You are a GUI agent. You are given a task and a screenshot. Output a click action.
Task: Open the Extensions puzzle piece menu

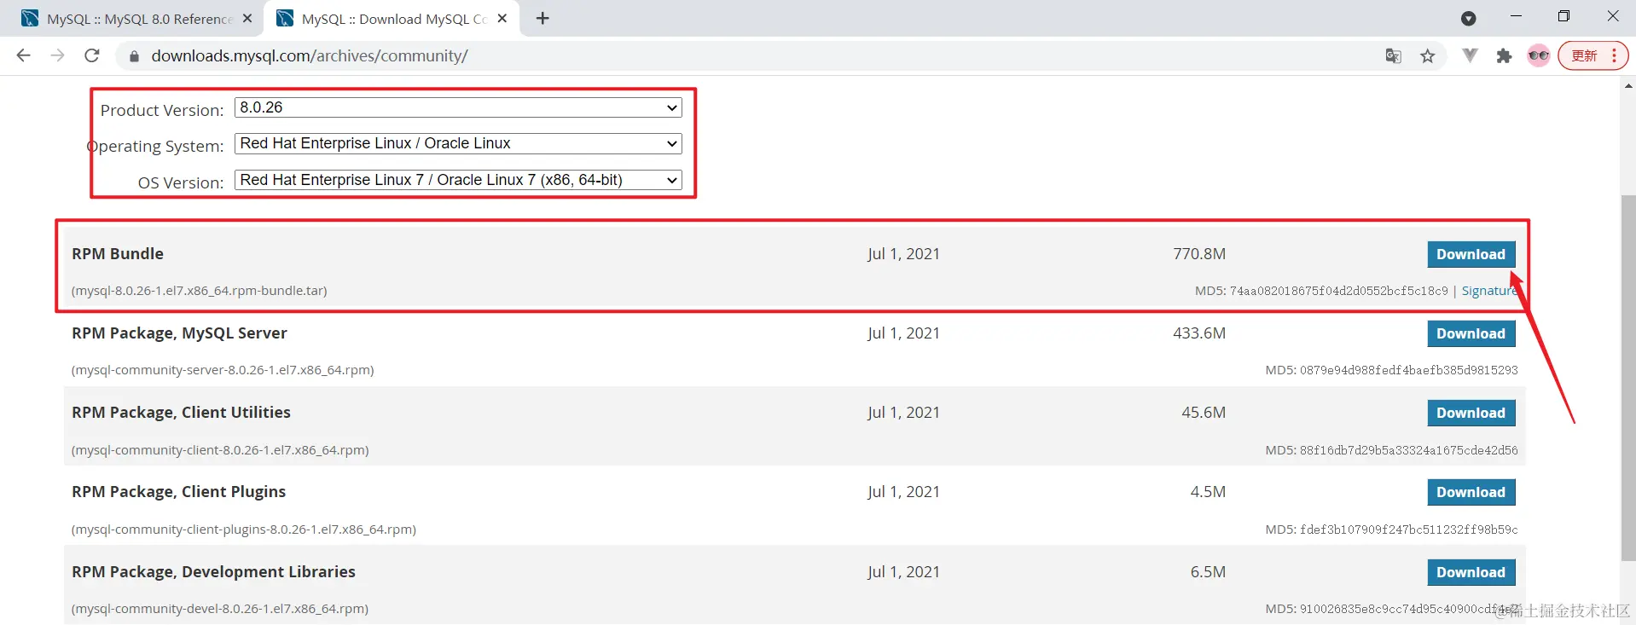pyautogui.click(x=1504, y=56)
